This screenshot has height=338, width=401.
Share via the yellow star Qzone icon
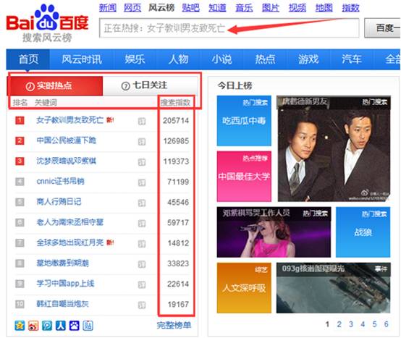coord(20,326)
